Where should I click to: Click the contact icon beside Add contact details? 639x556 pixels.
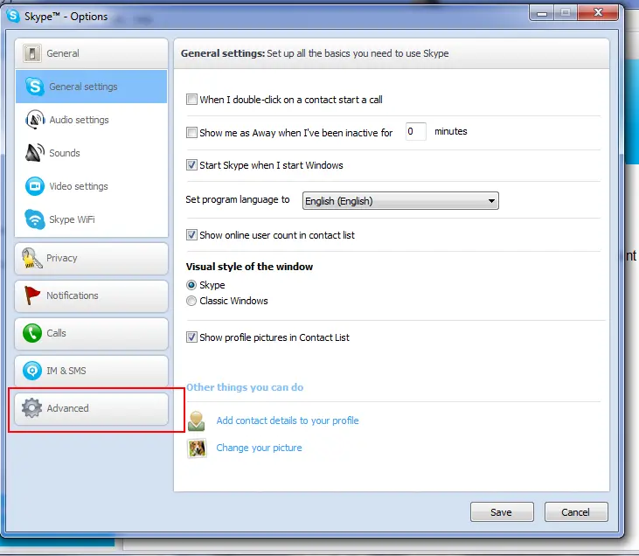[197, 421]
